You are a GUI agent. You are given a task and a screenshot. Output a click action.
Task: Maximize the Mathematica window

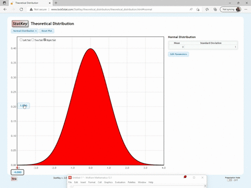click(x=194, y=178)
